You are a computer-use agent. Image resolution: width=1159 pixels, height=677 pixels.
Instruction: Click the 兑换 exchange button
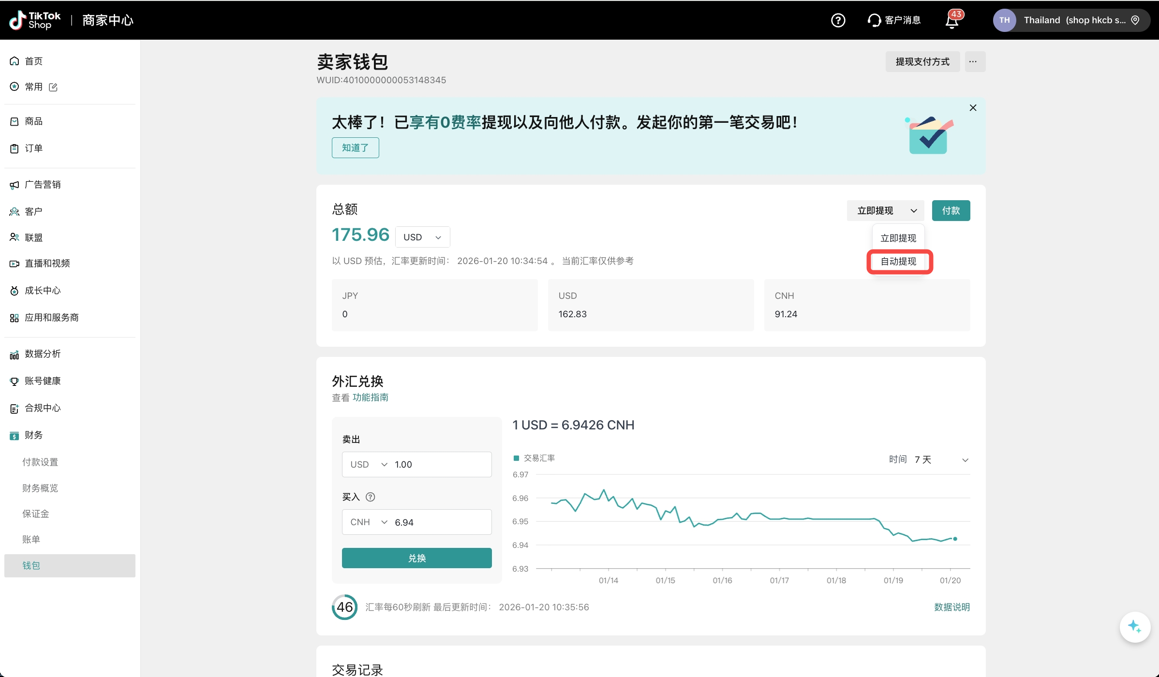pos(416,558)
